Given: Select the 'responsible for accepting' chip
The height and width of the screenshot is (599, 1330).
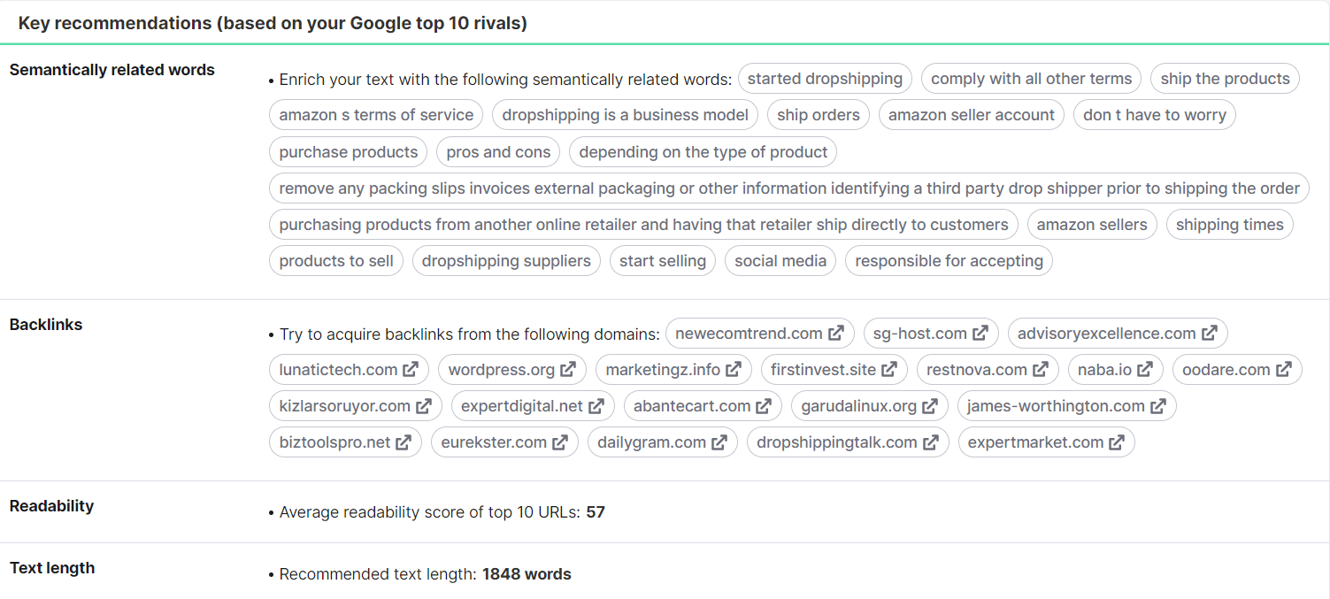Looking at the screenshot, I should pyautogui.click(x=949, y=261).
